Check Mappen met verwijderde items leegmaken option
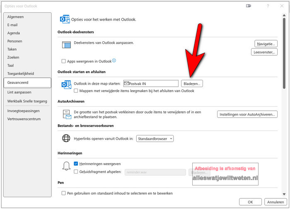Viewport: 290px width, 209px height. (x=76, y=90)
